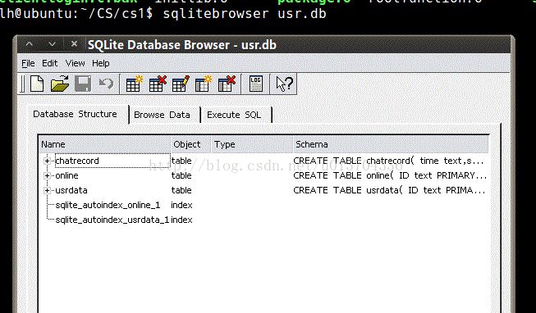
Task: Click the Type column header
Action: [x=252, y=144]
